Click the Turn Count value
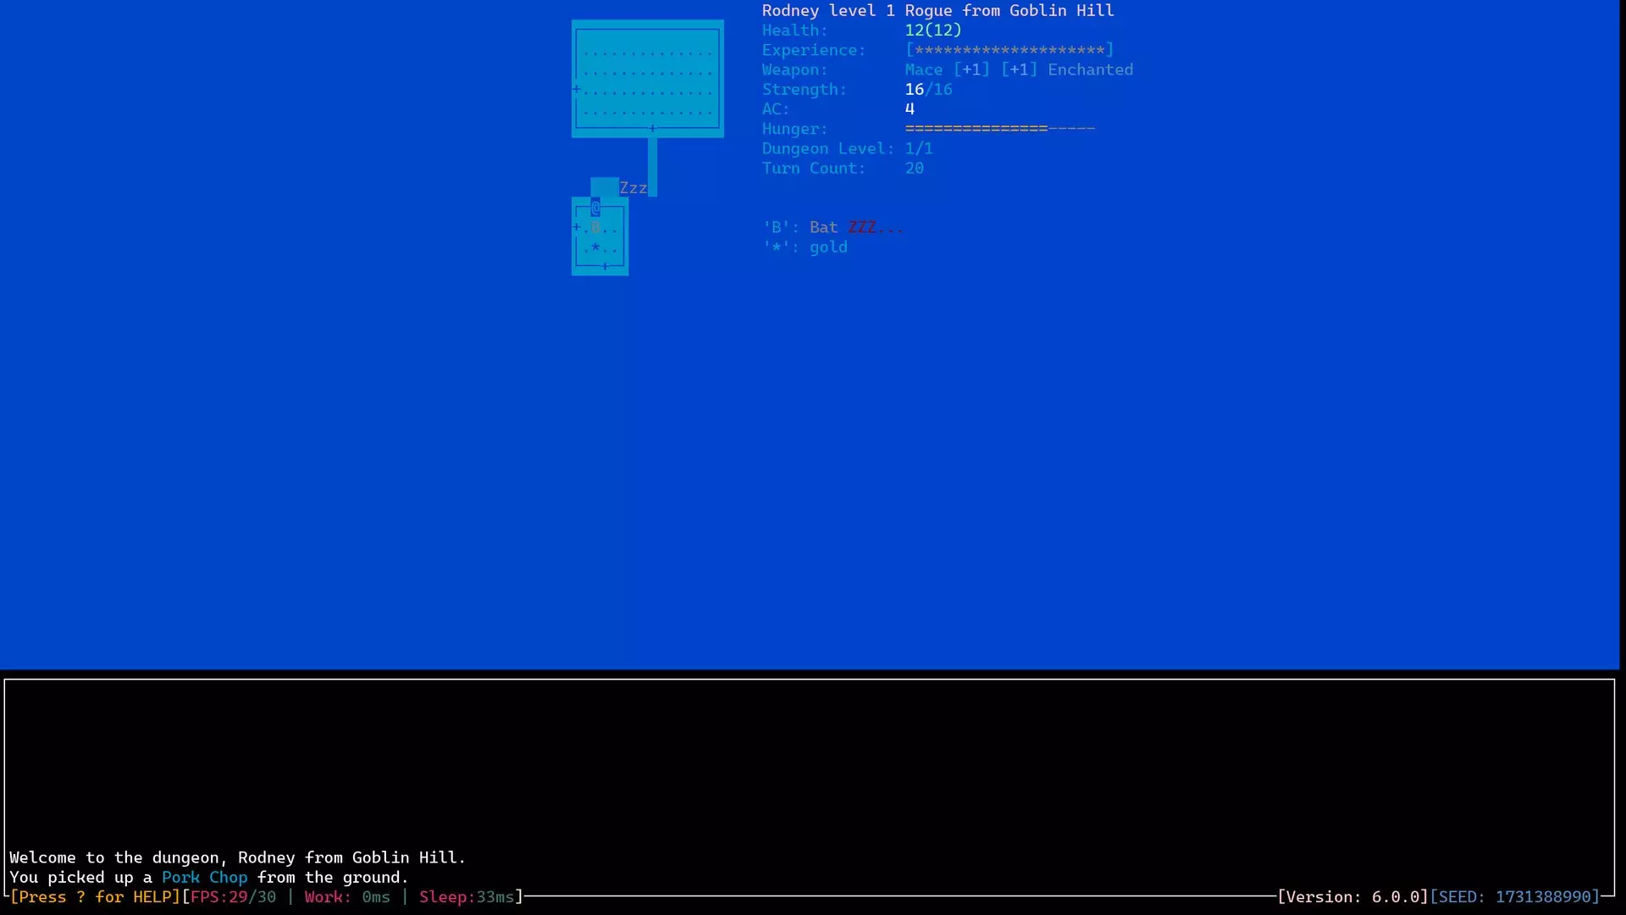Image resolution: width=1626 pixels, height=915 pixels. point(914,168)
